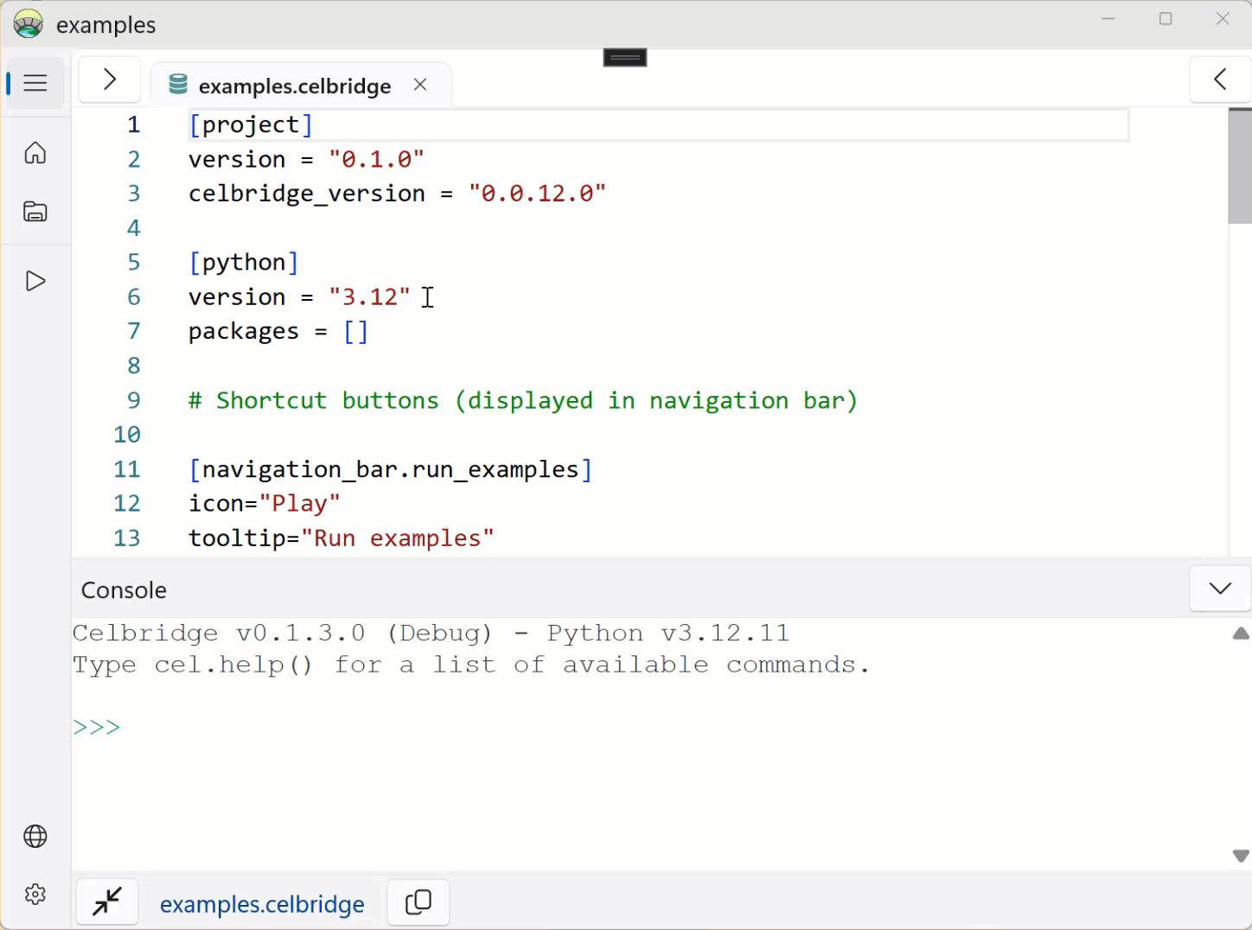Click line number 10 in gutter
Image resolution: width=1252 pixels, height=930 pixels.
click(127, 435)
